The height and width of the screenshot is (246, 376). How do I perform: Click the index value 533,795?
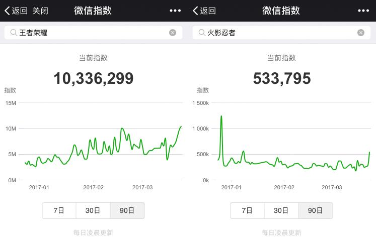click(282, 79)
